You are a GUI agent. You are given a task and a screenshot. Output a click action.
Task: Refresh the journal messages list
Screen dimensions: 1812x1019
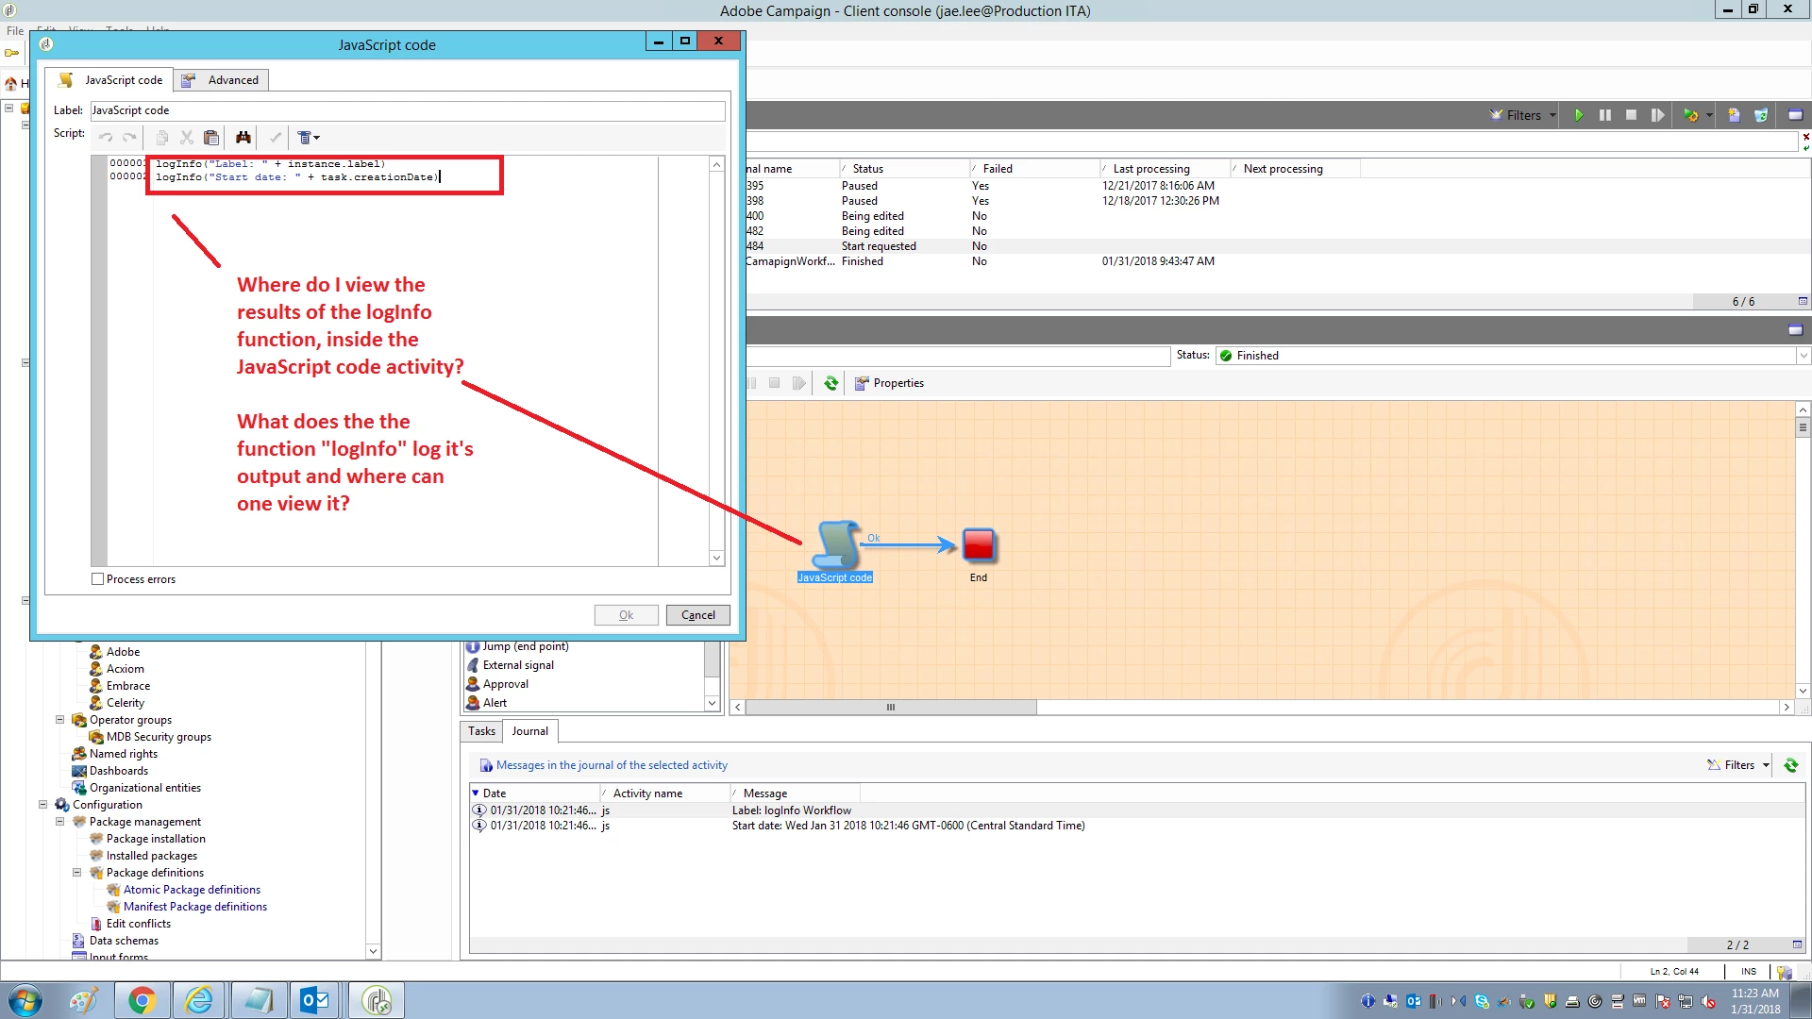pyautogui.click(x=1791, y=765)
